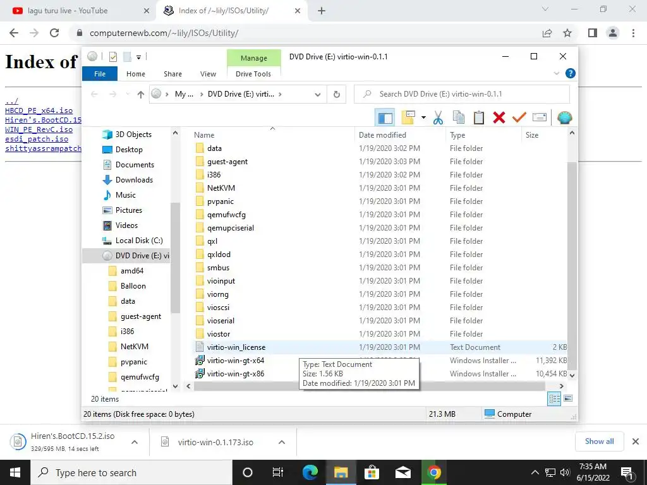This screenshot has width=647, height=485.
Task: Toggle the navigation pane layout icon
Action: click(x=385, y=118)
